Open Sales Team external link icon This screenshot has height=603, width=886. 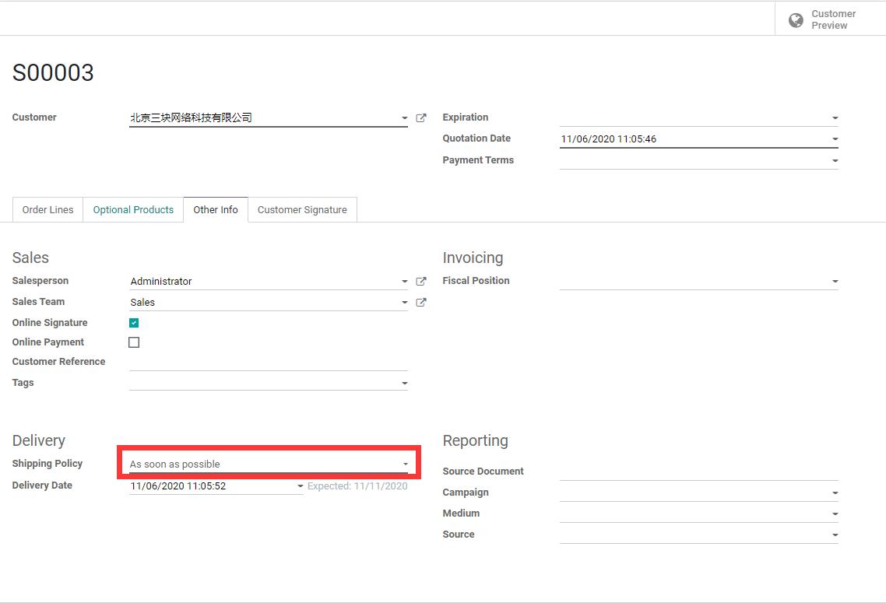(x=421, y=302)
